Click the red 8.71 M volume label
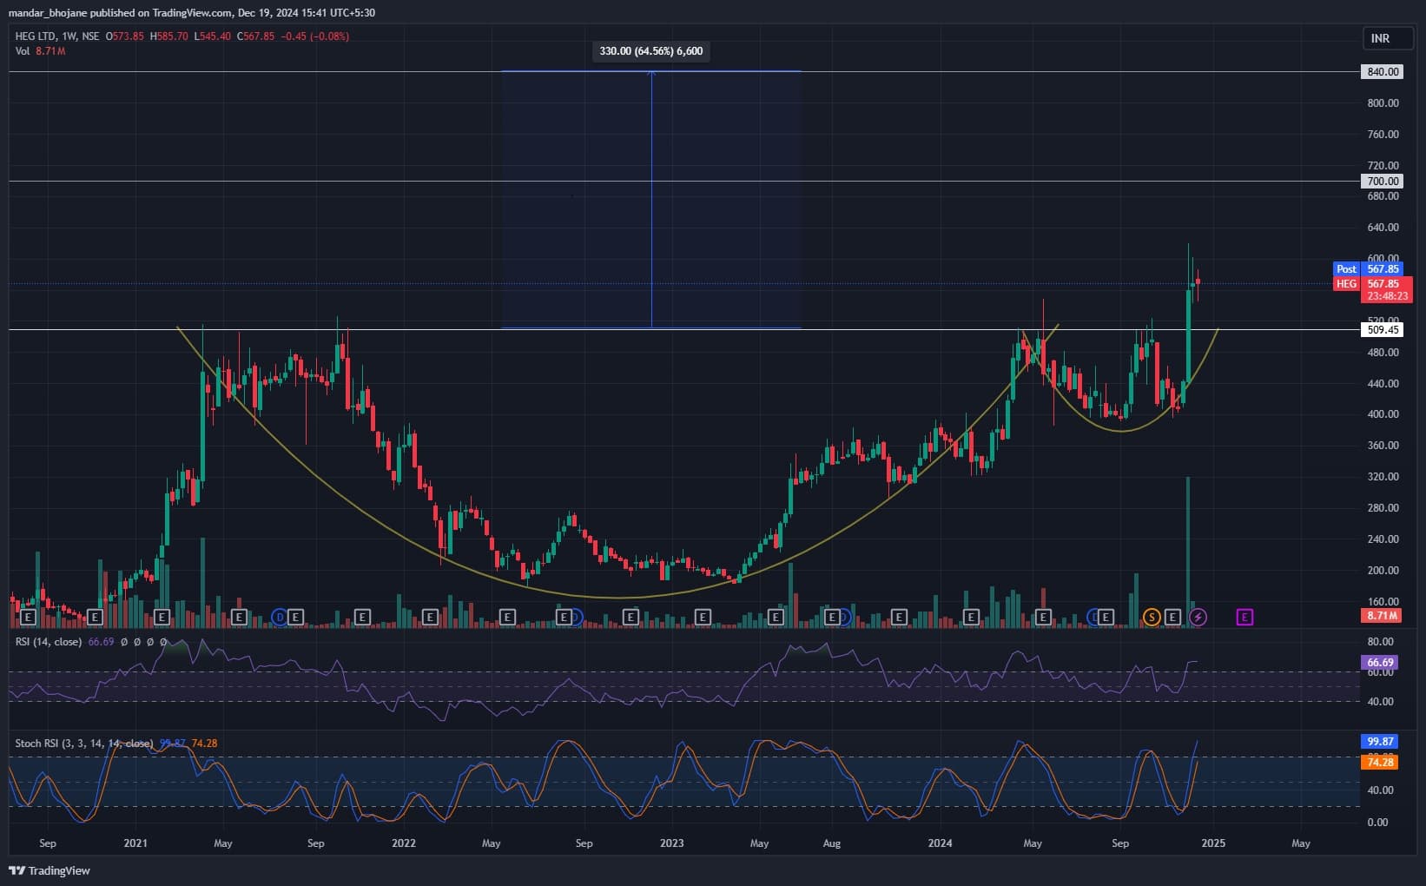The width and height of the screenshot is (1426, 886). click(1381, 616)
